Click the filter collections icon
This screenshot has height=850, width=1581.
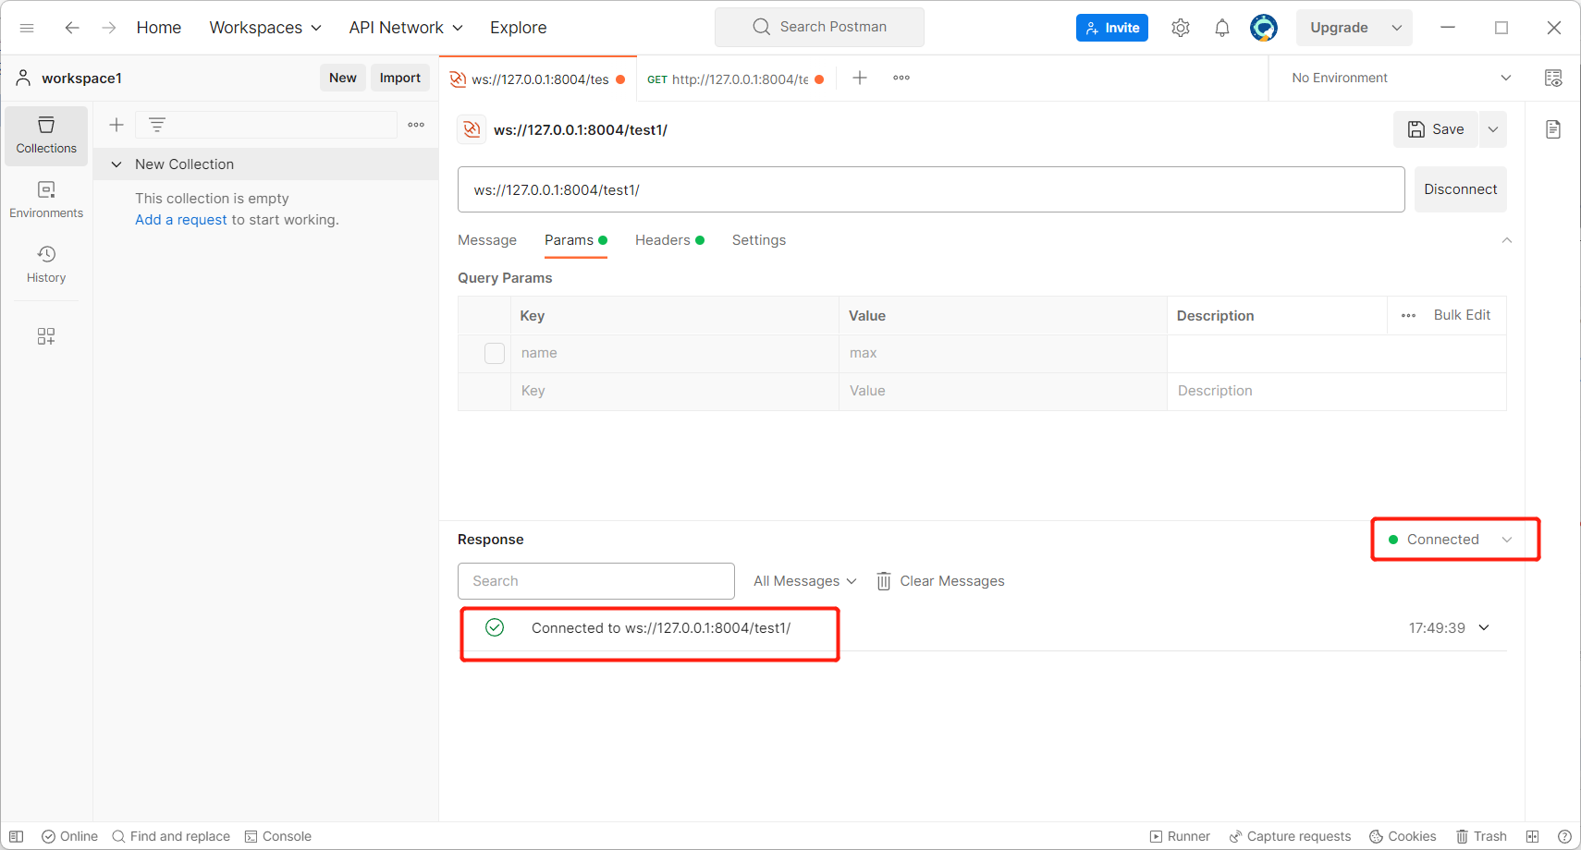coord(157,125)
